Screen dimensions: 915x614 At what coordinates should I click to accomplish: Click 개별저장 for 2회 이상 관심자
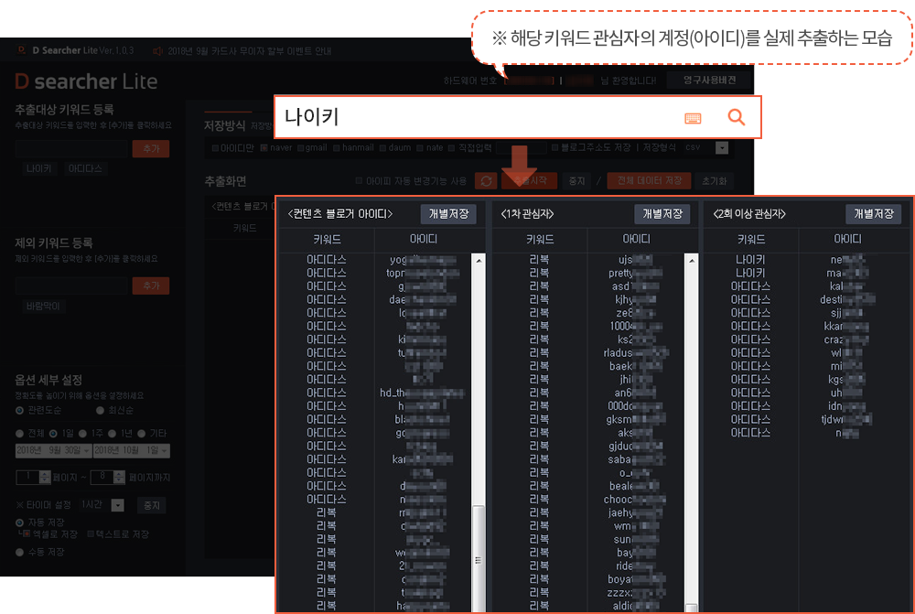tap(874, 214)
